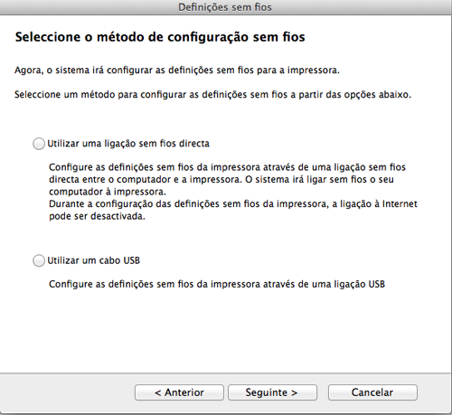The width and height of the screenshot is (452, 415).
Task: Click the right arrow on Seguinte button
Action: [x=294, y=392]
